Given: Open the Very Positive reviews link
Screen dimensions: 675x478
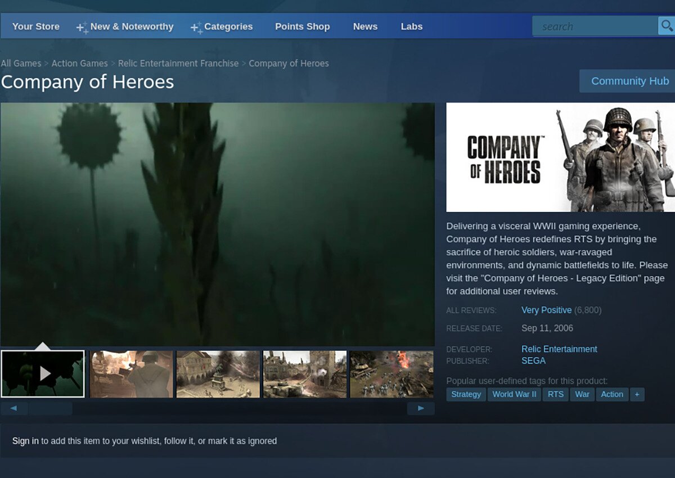Looking at the screenshot, I should (x=546, y=310).
